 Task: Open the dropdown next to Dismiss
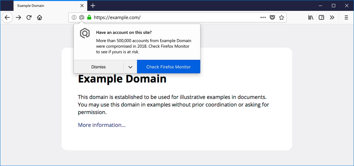pyautogui.click(x=130, y=67)
